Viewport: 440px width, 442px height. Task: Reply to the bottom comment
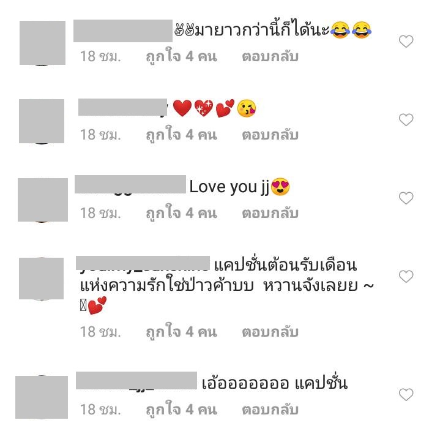point(270,410)
